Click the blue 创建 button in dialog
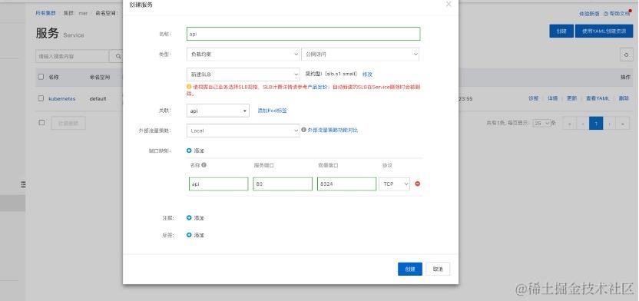The width and height of the screenshot is (639, 301). 410,269
